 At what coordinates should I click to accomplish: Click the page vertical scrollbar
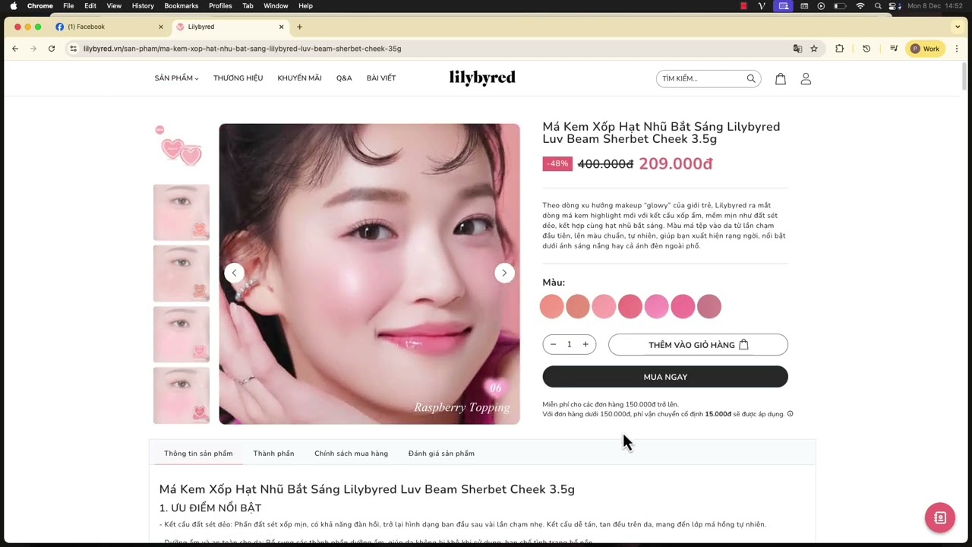point(964,76)
